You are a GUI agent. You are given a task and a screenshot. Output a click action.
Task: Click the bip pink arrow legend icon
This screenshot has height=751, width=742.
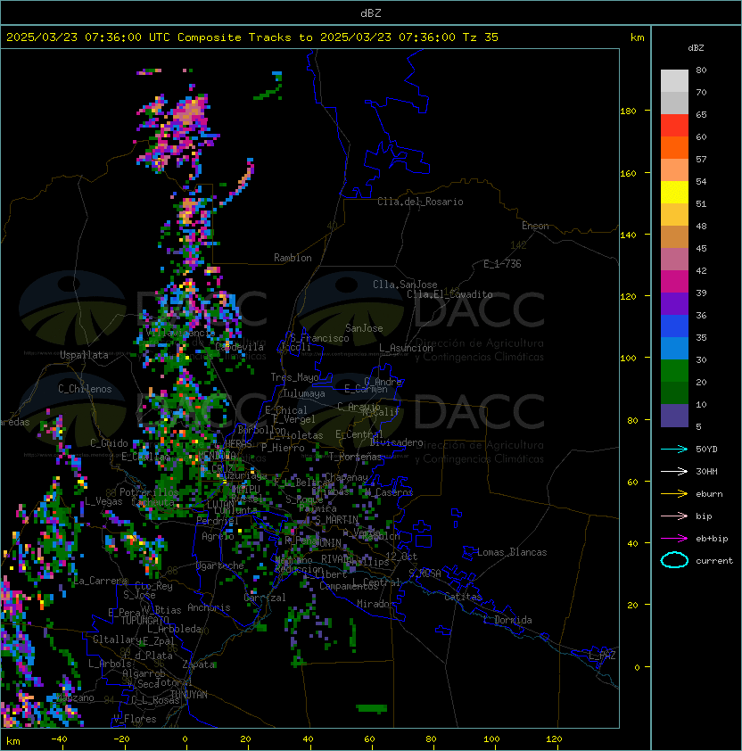point(674,516)
